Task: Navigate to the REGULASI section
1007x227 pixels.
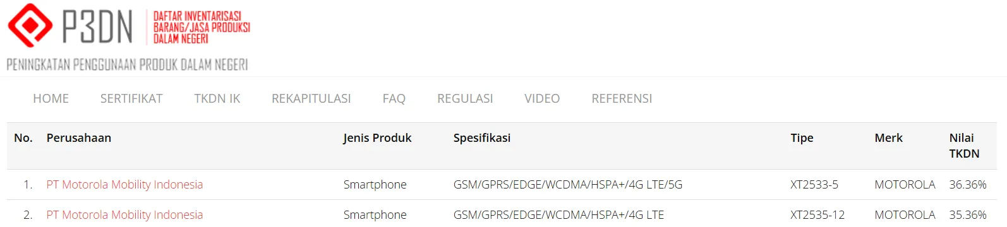Action: coord(465,98)
